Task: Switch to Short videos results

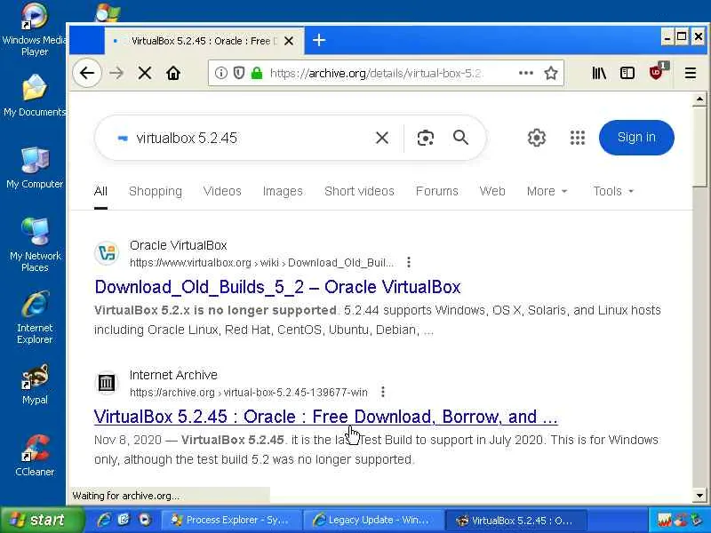Action: (360, 191)
